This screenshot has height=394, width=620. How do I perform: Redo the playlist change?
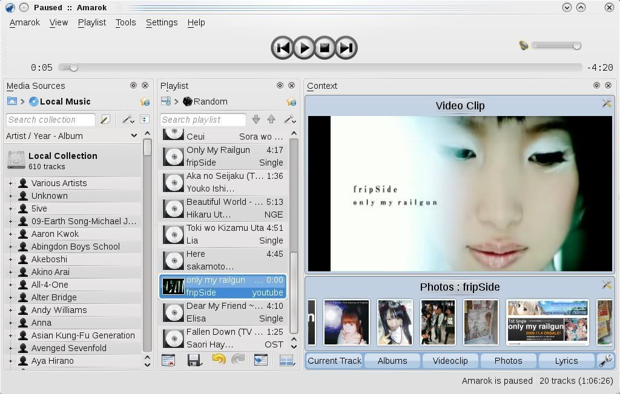237,360
